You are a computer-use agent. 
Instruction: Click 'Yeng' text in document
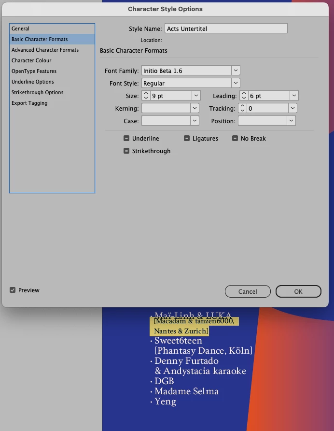[x=166, y=402]
